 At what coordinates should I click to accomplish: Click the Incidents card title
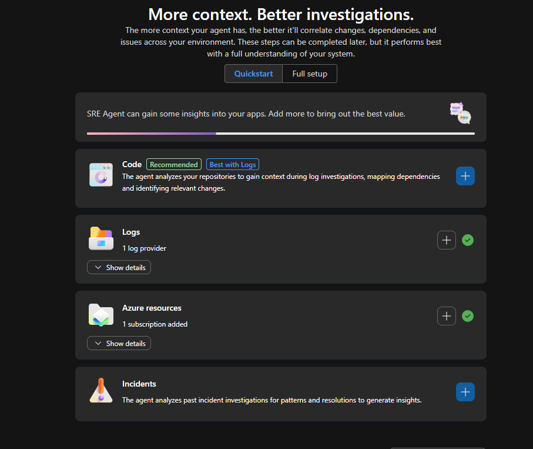(139, 384)
